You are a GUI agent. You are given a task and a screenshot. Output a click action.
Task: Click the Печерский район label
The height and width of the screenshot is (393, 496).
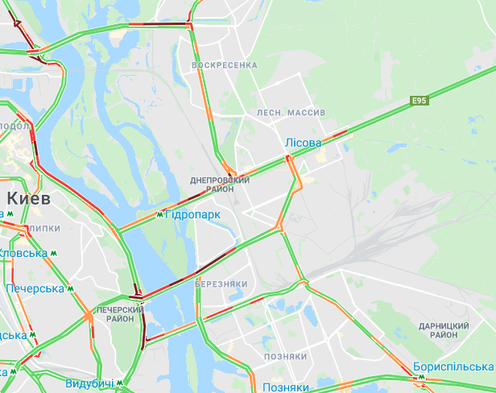tap(120, 314)
